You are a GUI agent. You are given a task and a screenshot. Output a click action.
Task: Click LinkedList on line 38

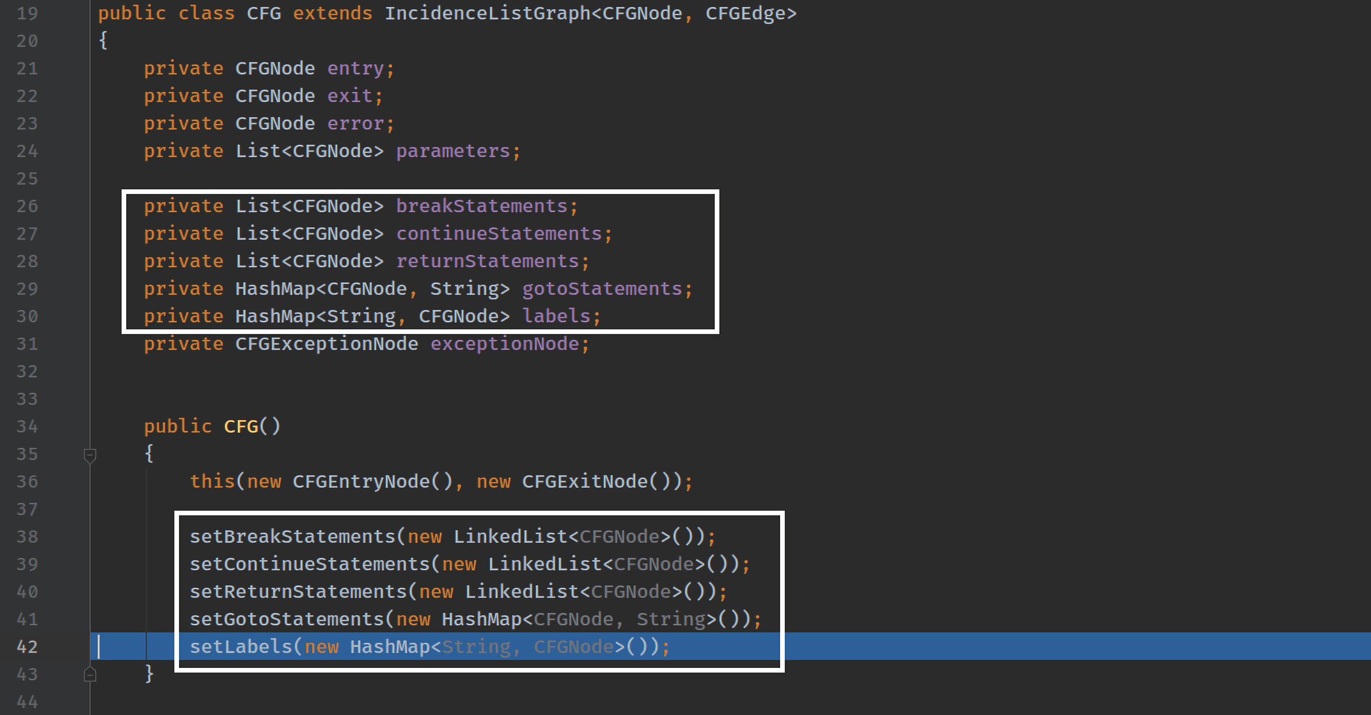click(x=511, y=537)
